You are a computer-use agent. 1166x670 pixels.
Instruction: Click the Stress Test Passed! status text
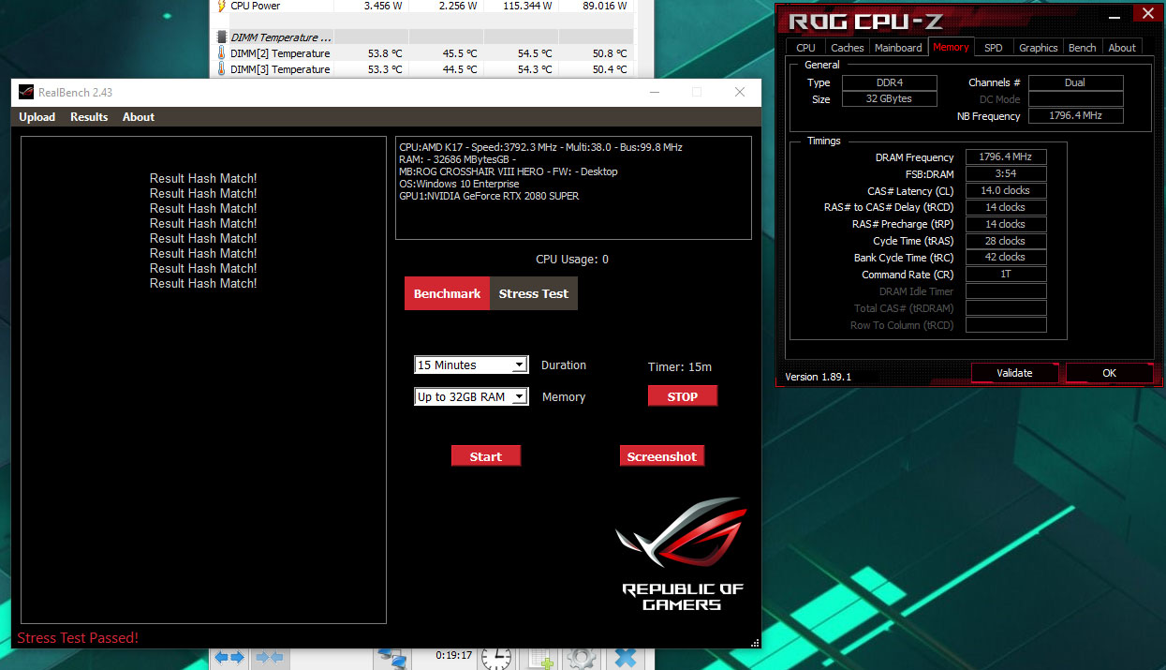coord(78,638)
